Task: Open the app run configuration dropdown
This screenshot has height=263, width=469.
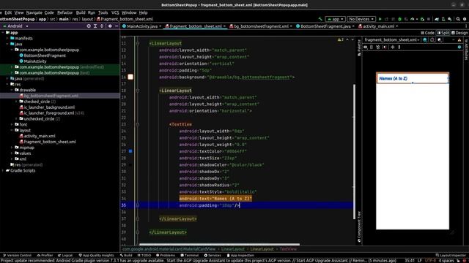Action: [x=336, y=19]
